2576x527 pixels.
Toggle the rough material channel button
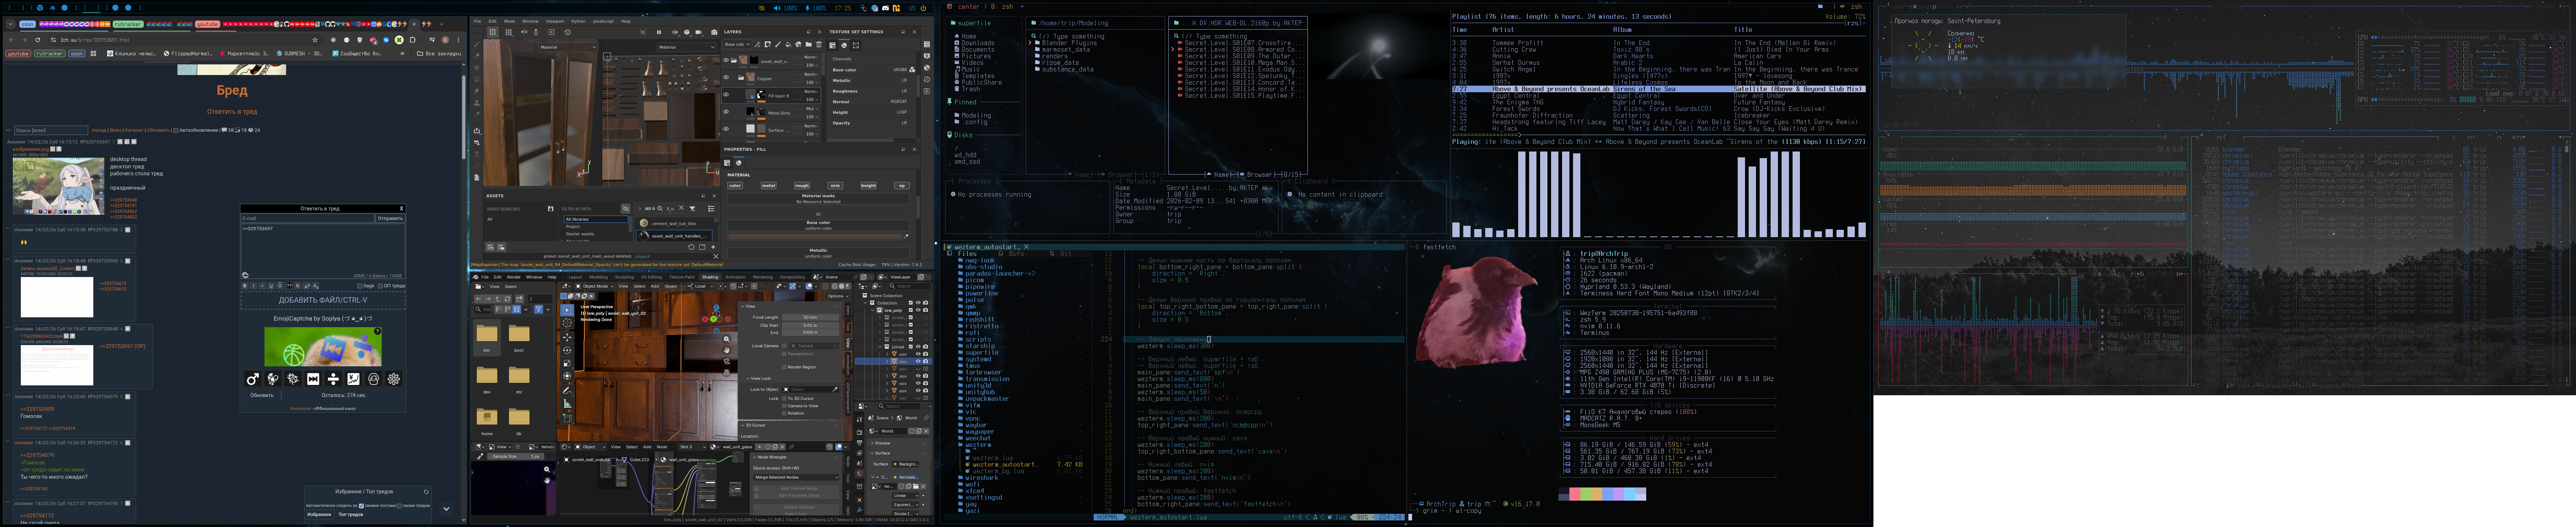[802, 186]
